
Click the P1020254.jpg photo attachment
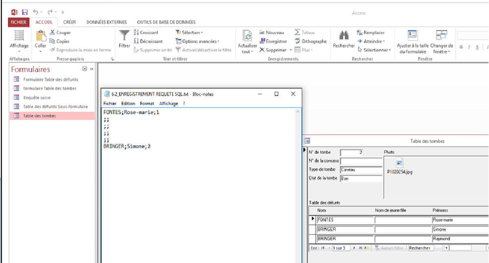[x=400, y=166]
